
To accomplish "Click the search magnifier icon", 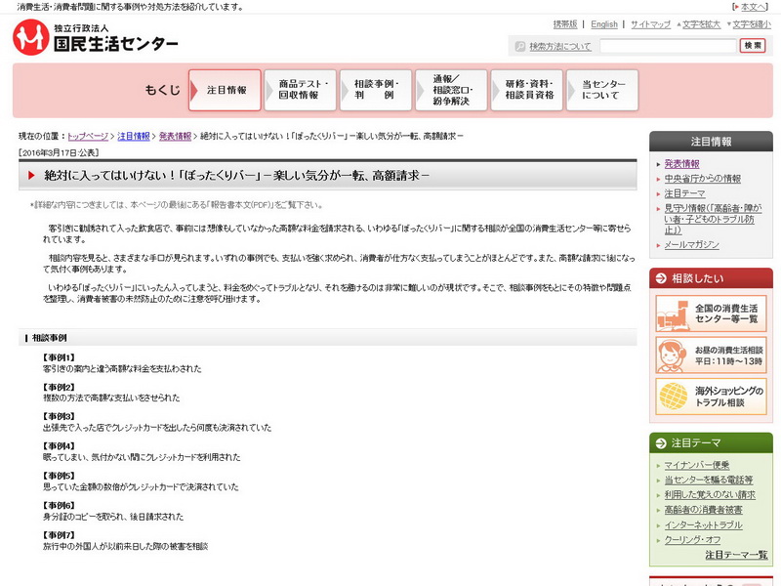I will click(x=518, y=46).
